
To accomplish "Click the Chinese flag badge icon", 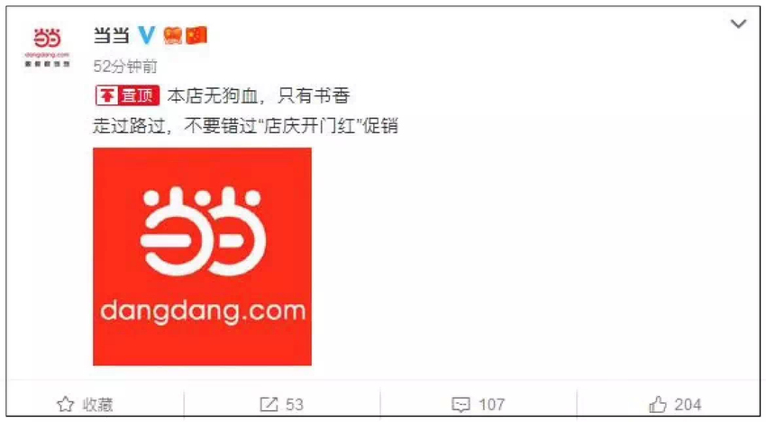I will pyautogui.click(x=196, y=35).
